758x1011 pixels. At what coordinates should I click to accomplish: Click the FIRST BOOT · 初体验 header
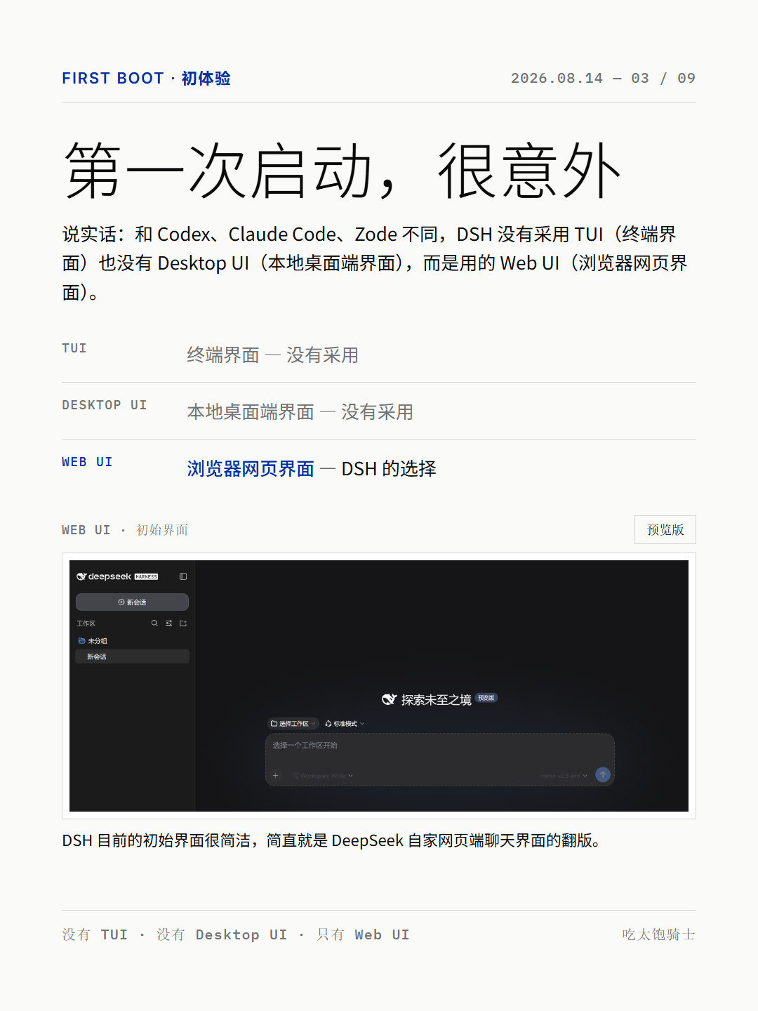pyautogui.click(x=146, y=78)
